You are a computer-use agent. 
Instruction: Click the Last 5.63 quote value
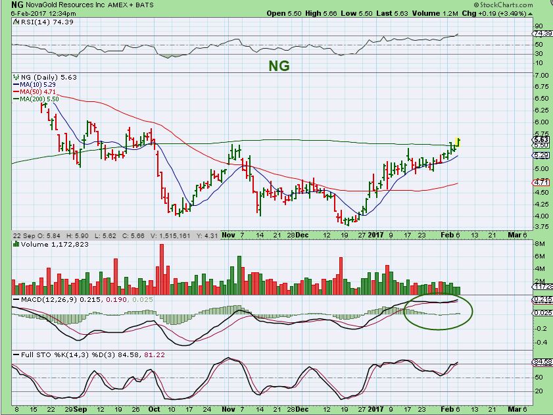(x=392, y=13)
